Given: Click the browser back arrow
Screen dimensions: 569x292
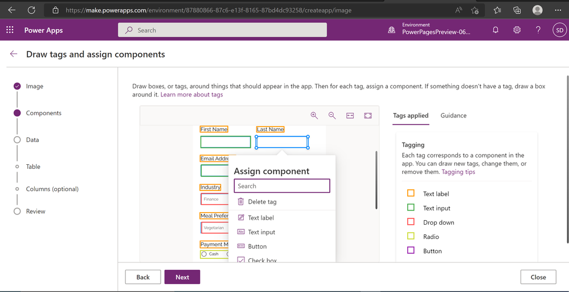Looking at the screenshot, I should point(12,10).
